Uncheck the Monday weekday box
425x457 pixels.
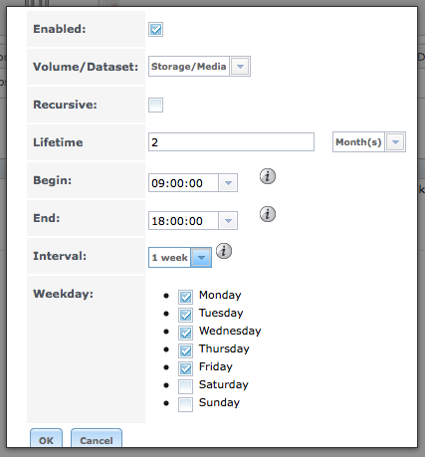[185, 297]
